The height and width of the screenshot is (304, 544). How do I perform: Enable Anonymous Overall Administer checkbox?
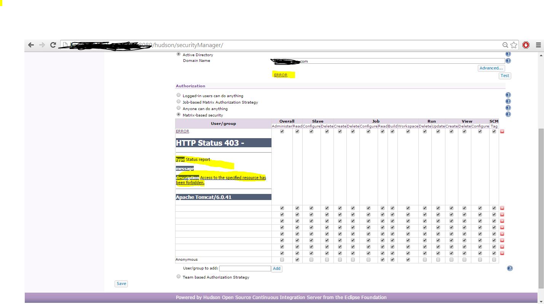pos(282,260)
